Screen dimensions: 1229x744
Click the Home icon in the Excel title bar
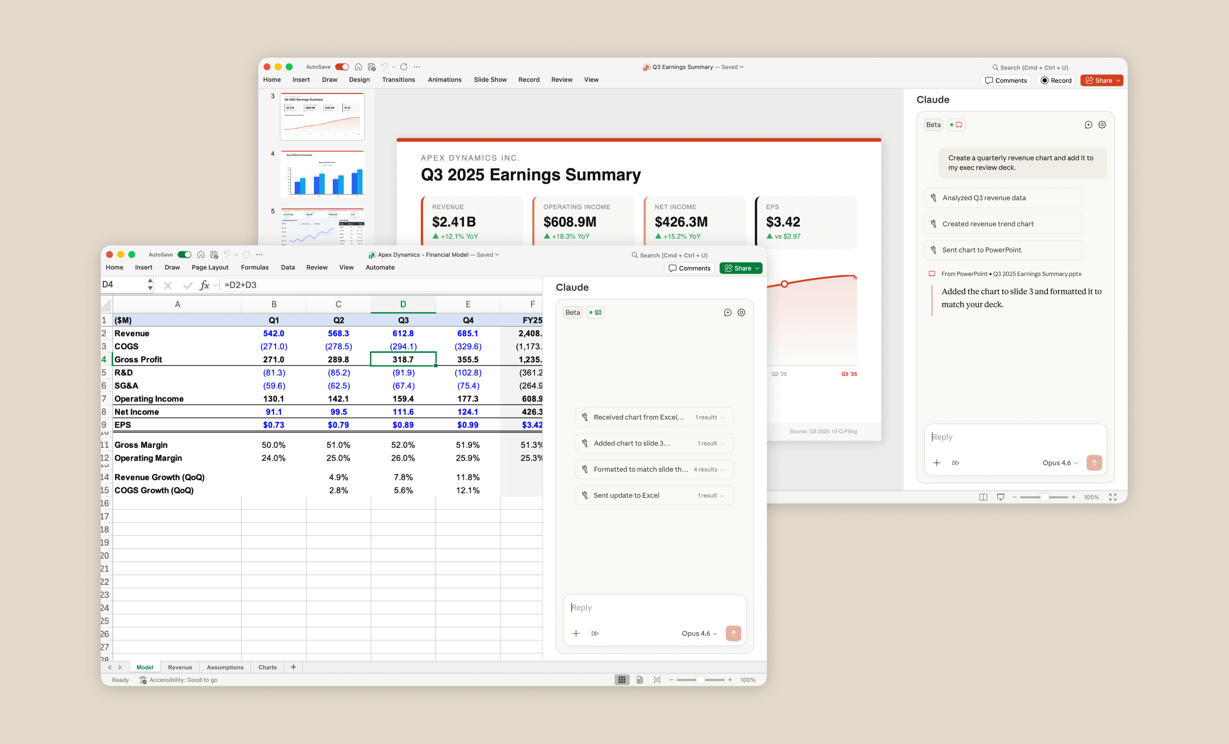(x=201, y=255)
